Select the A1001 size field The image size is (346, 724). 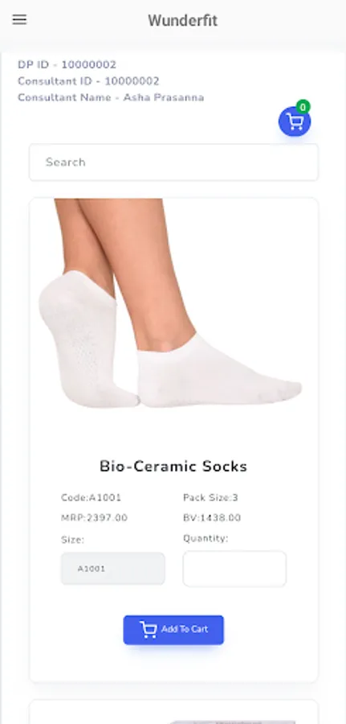113,569
